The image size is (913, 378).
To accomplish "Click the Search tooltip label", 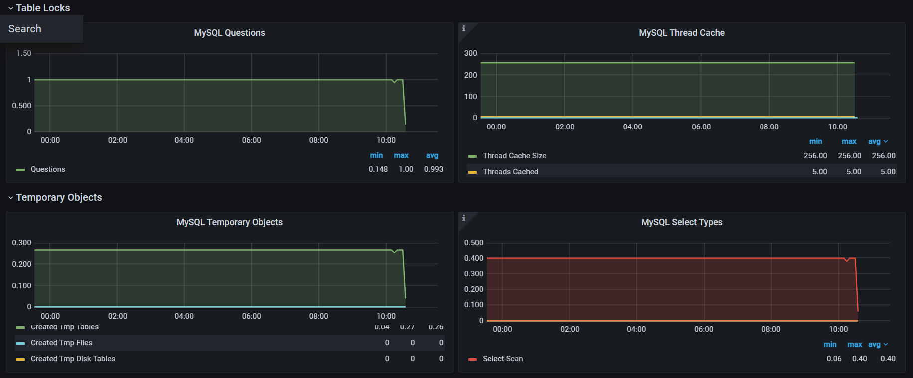I will (25, 29).
